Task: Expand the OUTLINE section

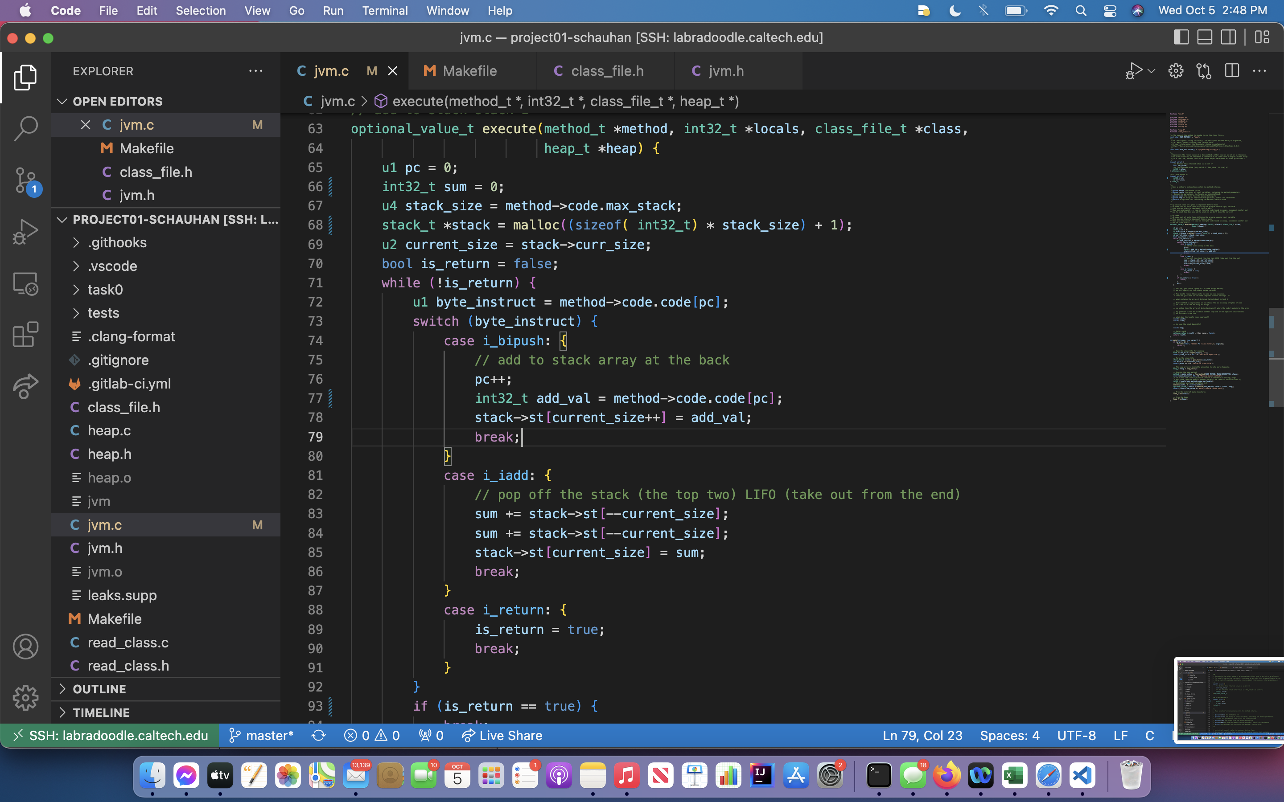Action: tap(99, 688)
